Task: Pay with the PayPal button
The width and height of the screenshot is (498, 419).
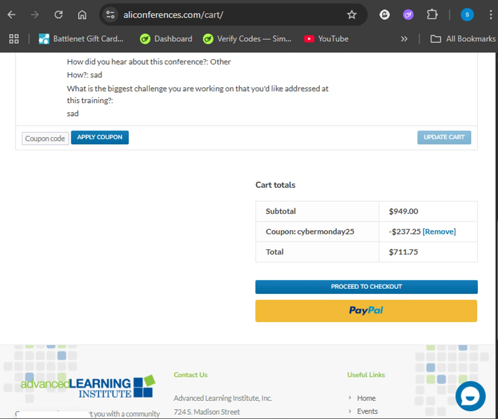Action: 366,311
